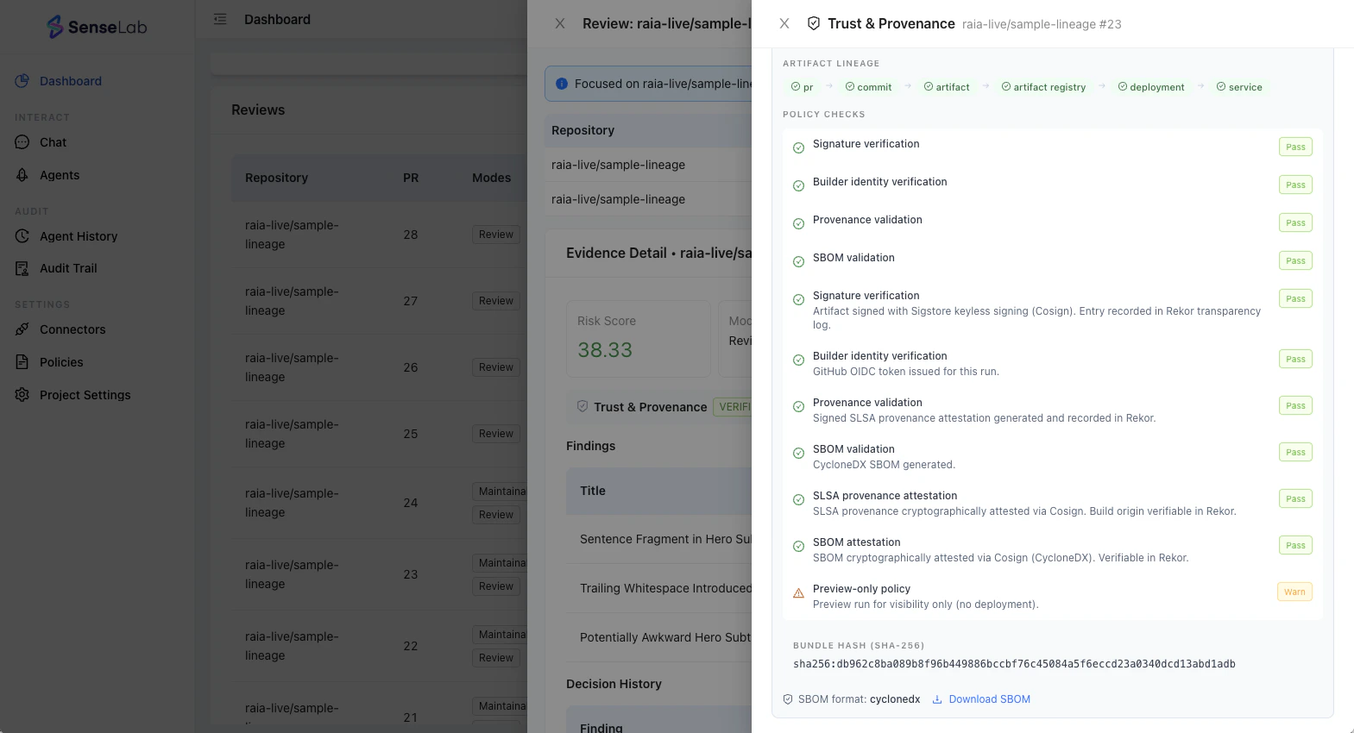
Task: Click the info icon in the Focused banner
Action: [562, 84]
